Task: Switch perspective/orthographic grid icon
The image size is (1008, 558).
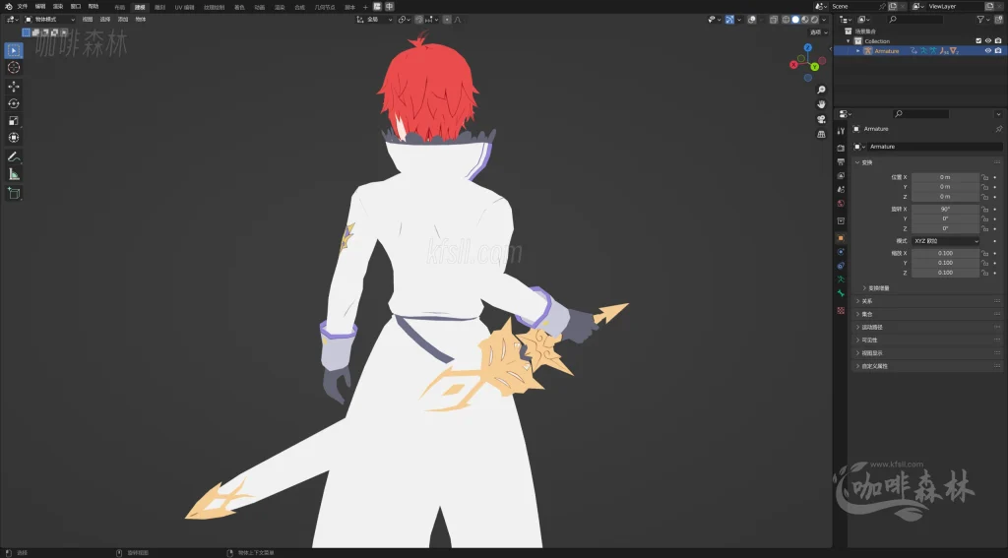Action: 821,134
